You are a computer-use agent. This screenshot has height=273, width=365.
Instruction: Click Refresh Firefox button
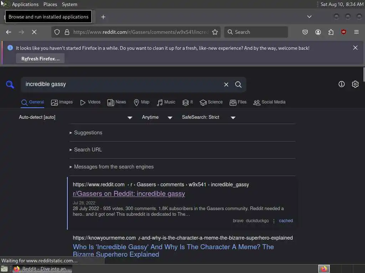tap(40, 59)
